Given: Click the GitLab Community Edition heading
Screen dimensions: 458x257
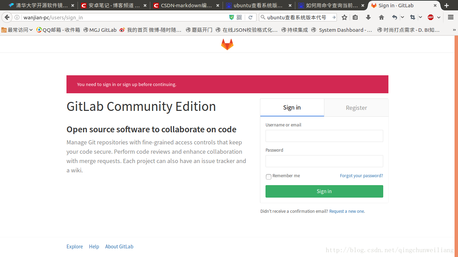Looking at the screenshot, I should point(141,106).
